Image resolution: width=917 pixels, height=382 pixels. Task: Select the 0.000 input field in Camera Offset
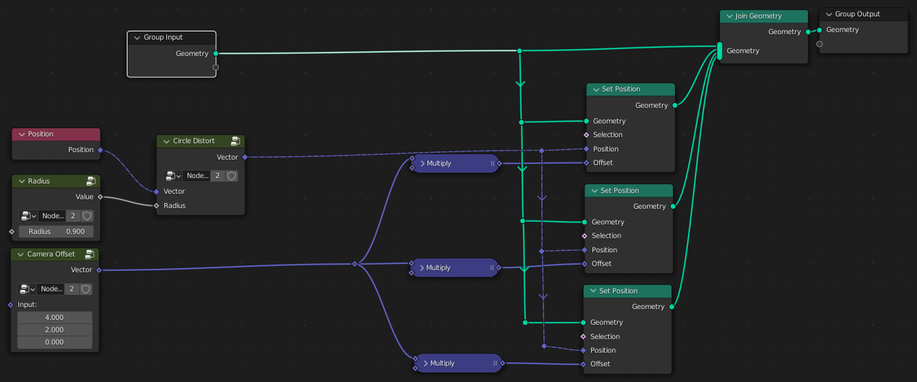[54, 342]
